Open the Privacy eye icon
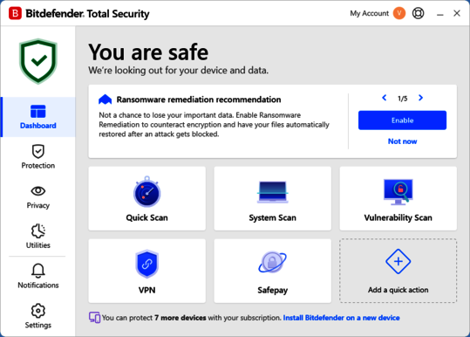The height and width of the screenshot is (337, 470). (38, 191)
